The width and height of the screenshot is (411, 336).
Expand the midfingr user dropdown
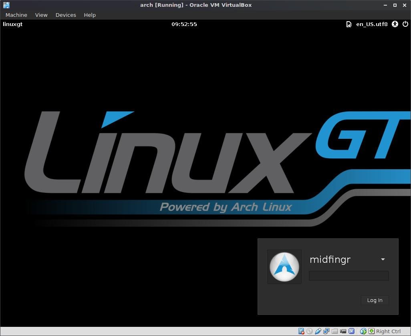pyautogui.click(x=383, y=259)
